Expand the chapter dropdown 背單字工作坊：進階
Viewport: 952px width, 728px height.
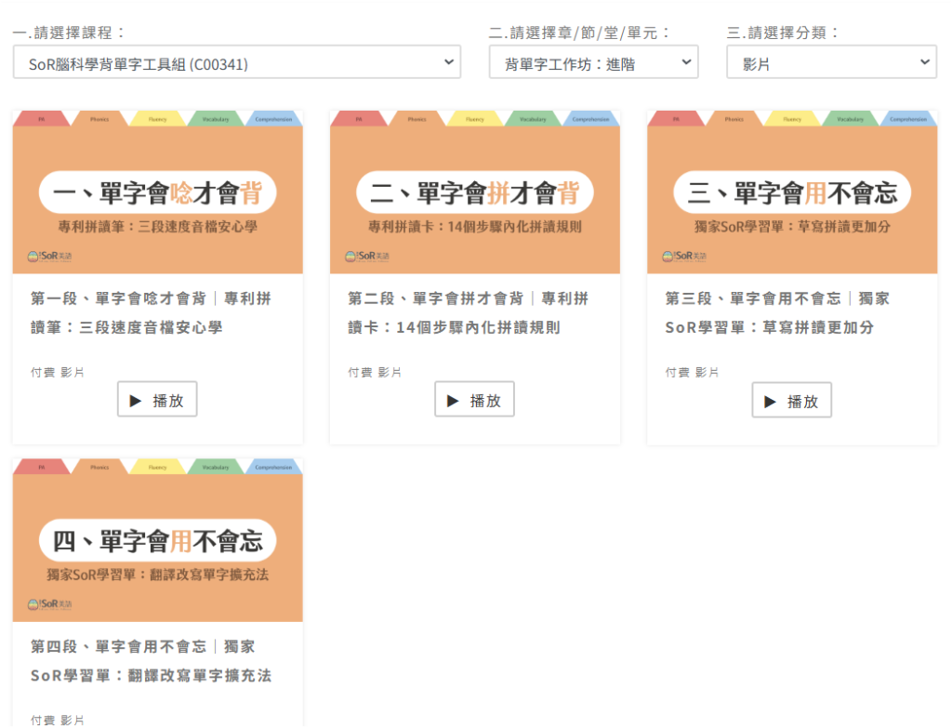click(593, 62)
